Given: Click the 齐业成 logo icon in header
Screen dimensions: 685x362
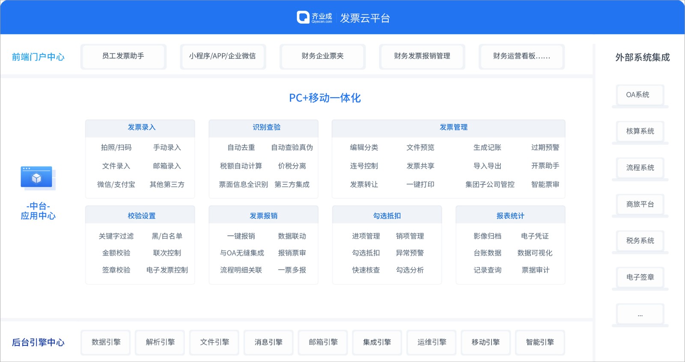Looking at the screenshot, I should point(303,17).
